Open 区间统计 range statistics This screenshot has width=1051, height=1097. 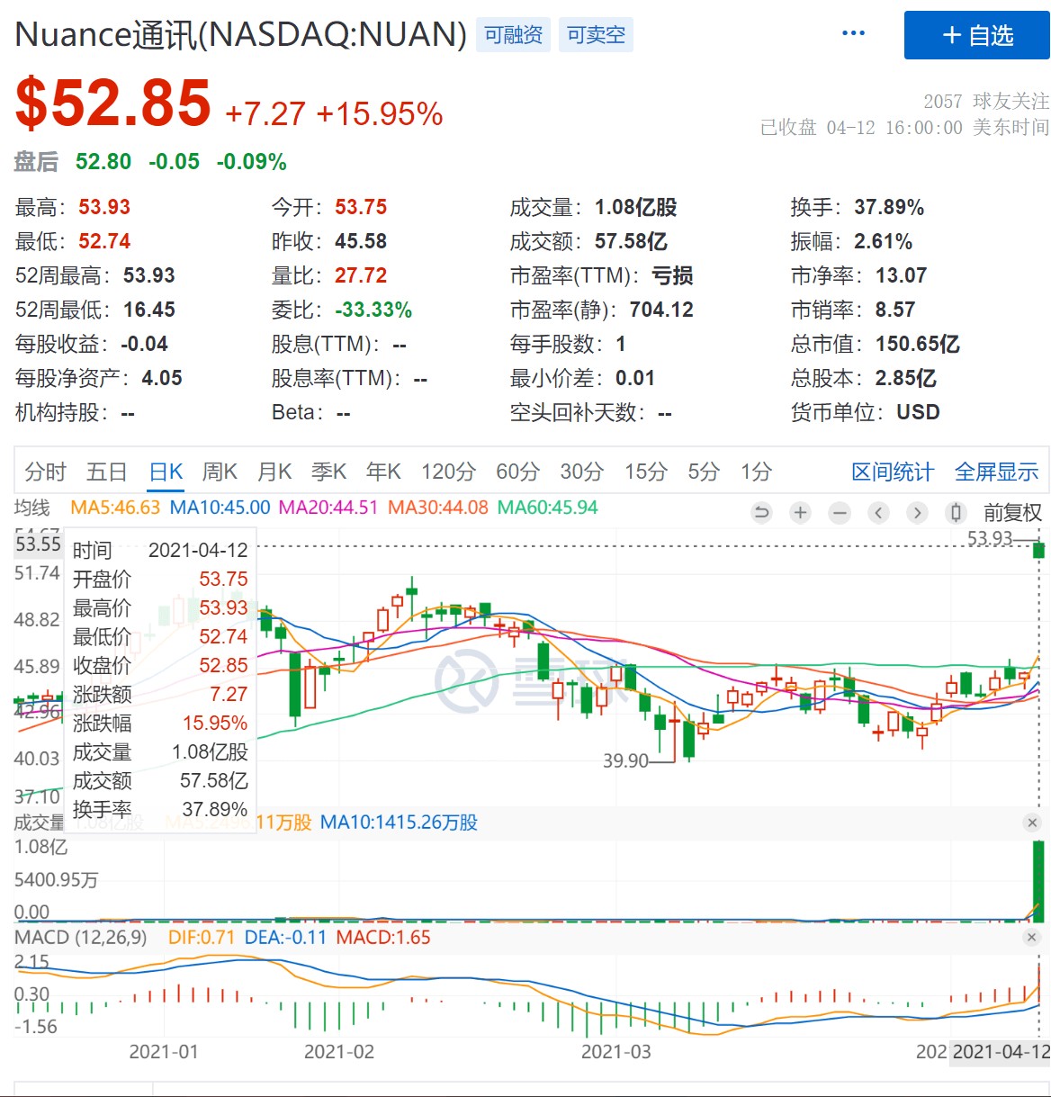(893, 472)
